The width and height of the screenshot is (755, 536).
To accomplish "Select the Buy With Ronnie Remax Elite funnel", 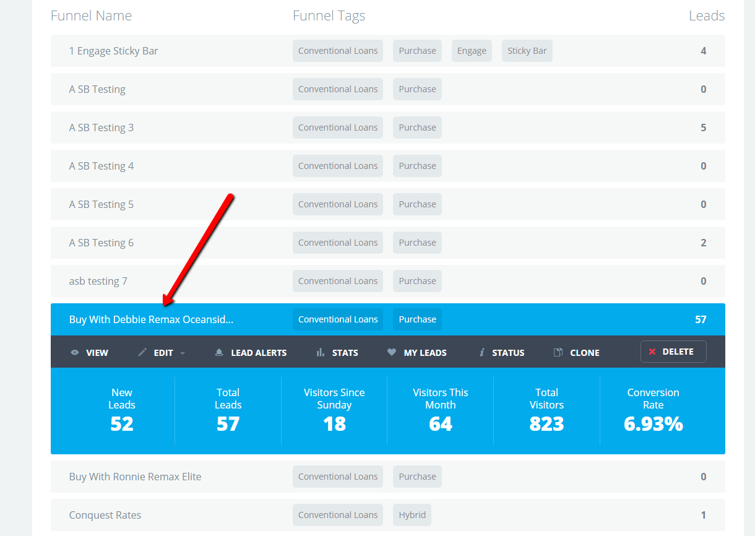I will coord(388,477).
